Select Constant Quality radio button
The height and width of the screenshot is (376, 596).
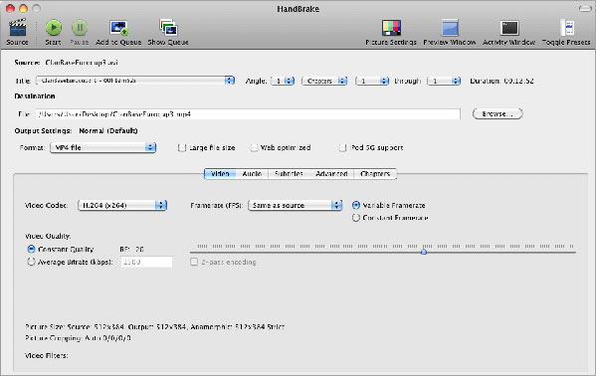tap(31, 249)
